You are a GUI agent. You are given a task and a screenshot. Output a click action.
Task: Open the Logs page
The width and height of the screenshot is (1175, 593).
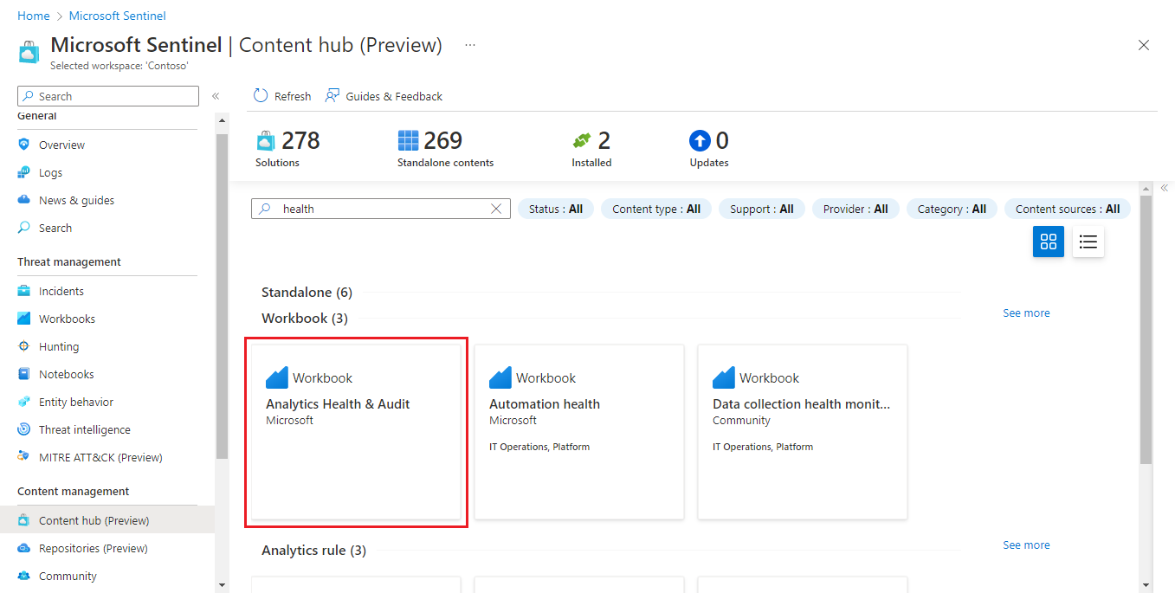click(50, 172)
